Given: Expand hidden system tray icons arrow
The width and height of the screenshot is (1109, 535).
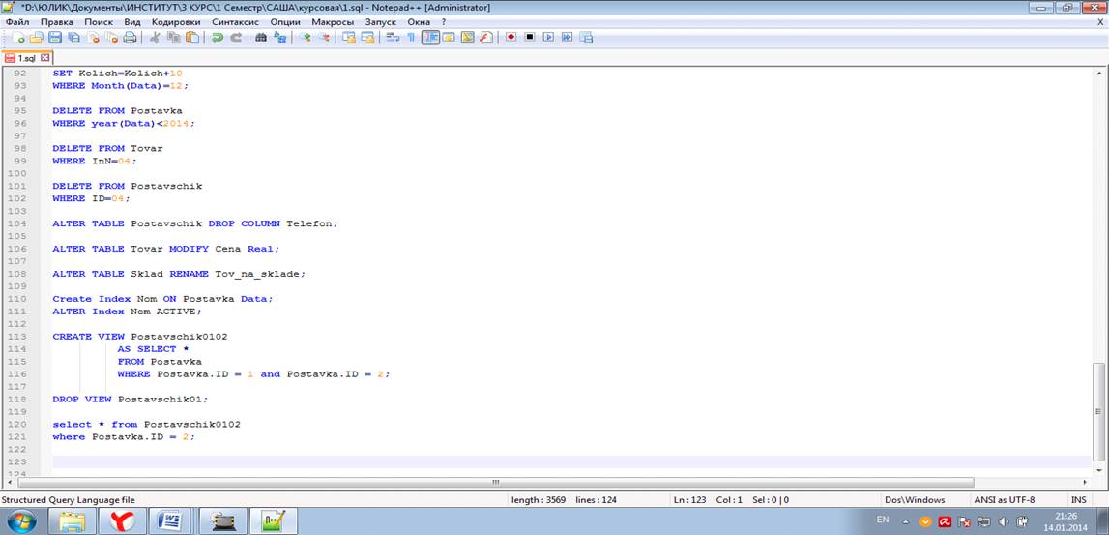Looking at the screenshot, I should pyautogui.click(x=906, y=521).
